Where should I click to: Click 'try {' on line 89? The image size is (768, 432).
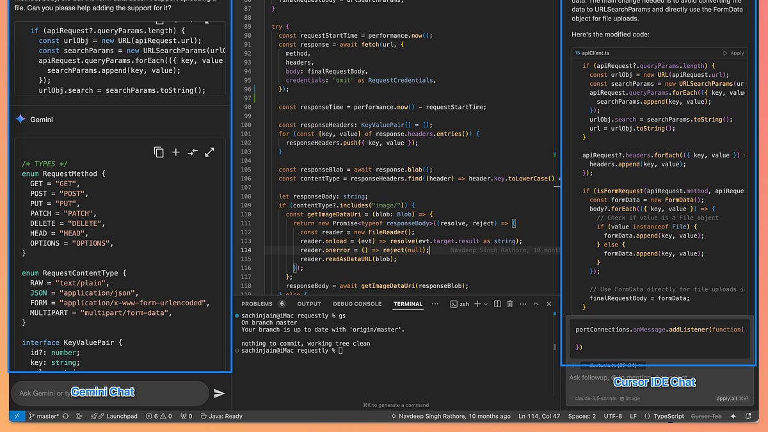[280, 27]
